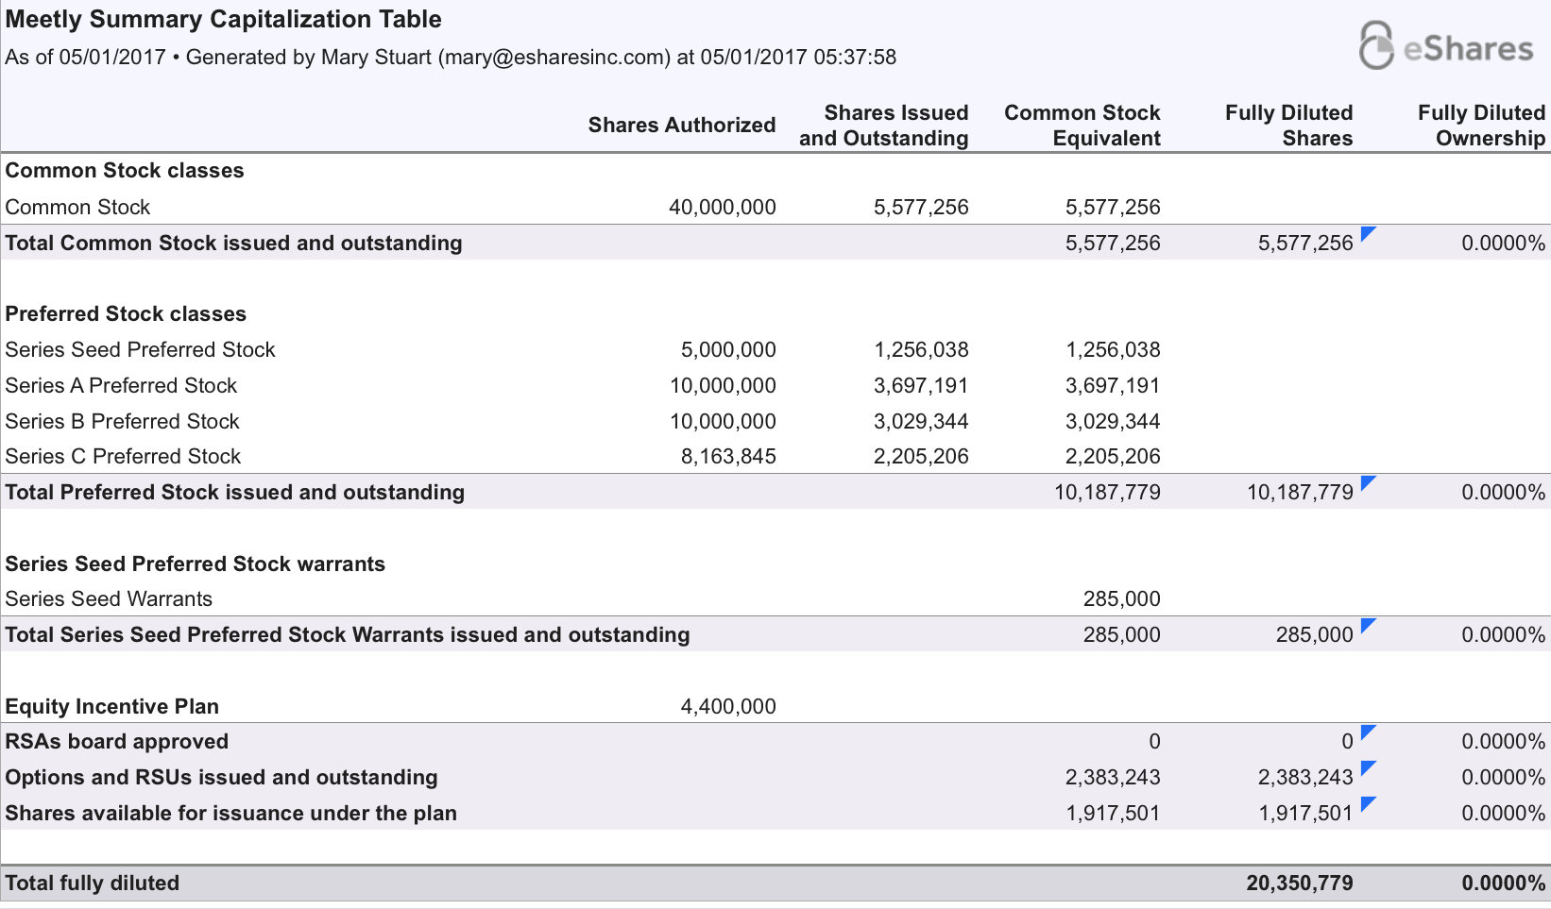Click Series B Preferred issued value 3,029,344

[920, 421]
